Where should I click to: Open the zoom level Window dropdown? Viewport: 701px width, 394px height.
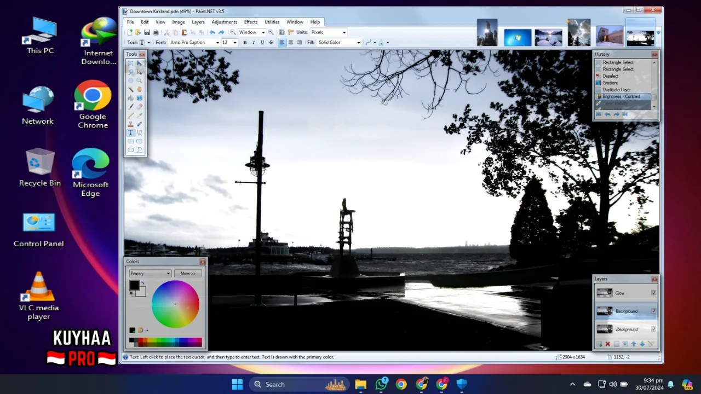(263, 32)
